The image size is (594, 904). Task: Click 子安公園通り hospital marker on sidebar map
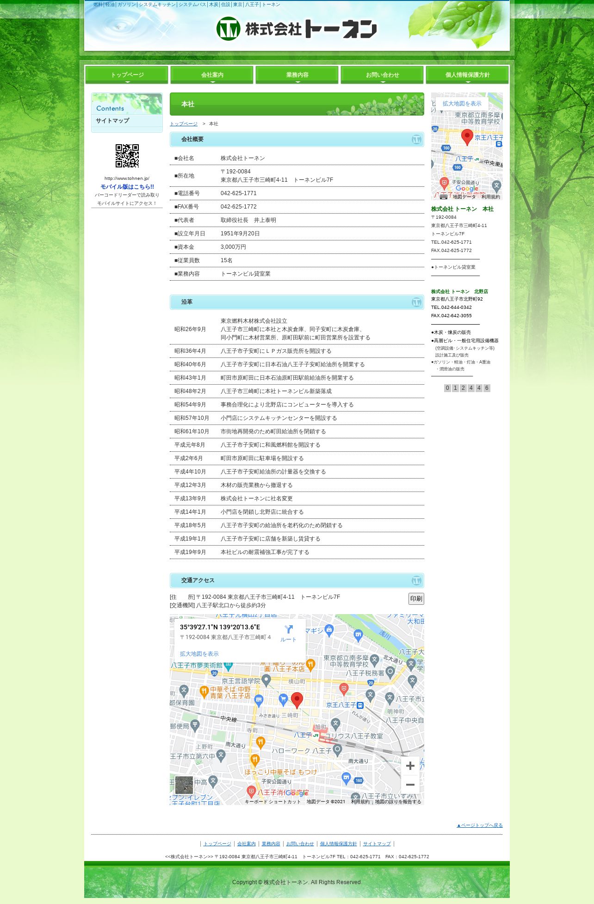(444, 183)
